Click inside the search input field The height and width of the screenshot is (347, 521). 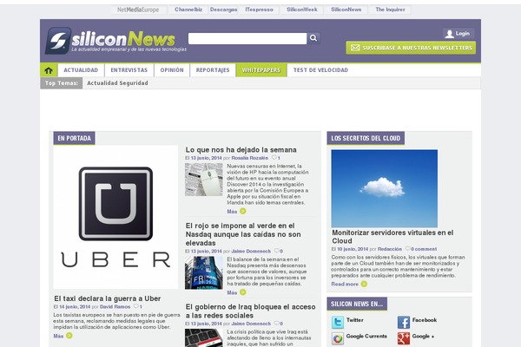pos(247,38)
